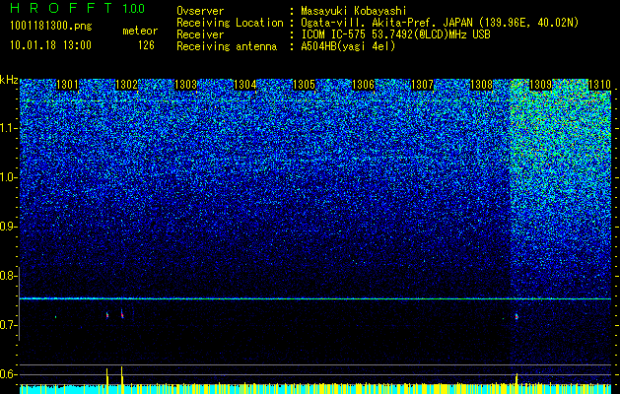Select the ICOM IC-575 53.7492 MHz receiver text
The image size is (620, 394).
[x=395, y=34]
